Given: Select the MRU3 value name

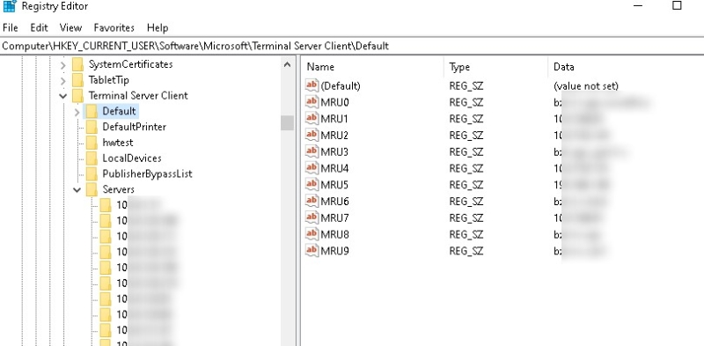Looking at the screenshot, I should click(x=335, y=152).
